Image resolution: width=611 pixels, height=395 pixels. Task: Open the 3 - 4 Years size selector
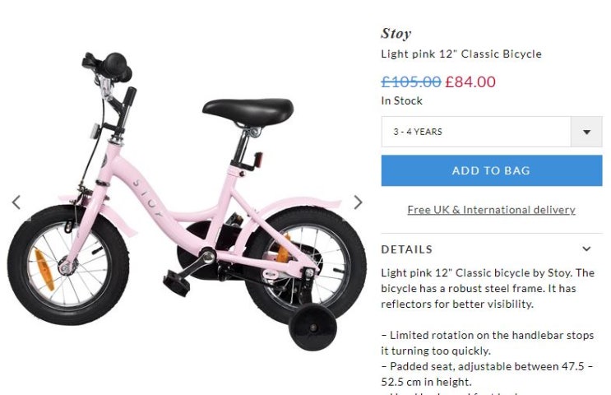pyautogui.click(x=477, y=132)
